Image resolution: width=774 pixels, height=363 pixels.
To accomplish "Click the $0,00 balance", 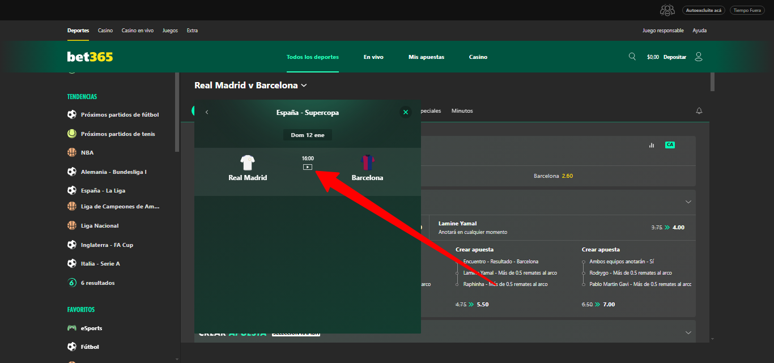I will point(653,57).
